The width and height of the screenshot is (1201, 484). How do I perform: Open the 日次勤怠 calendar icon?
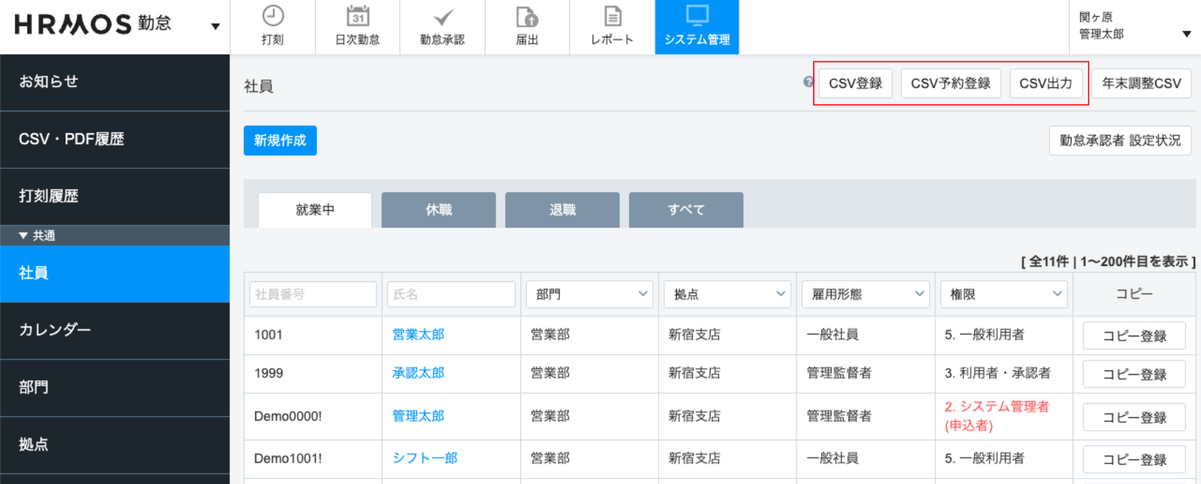[357, 16]
